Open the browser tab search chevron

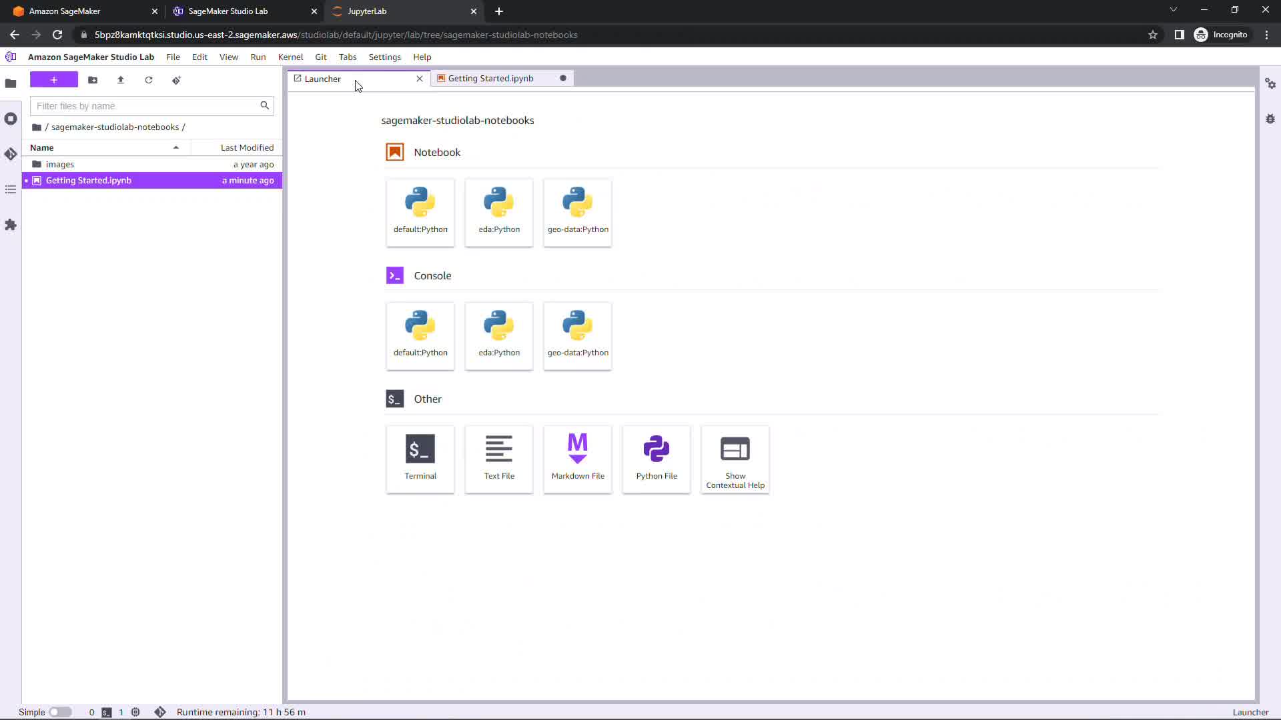coord(1174,10)
